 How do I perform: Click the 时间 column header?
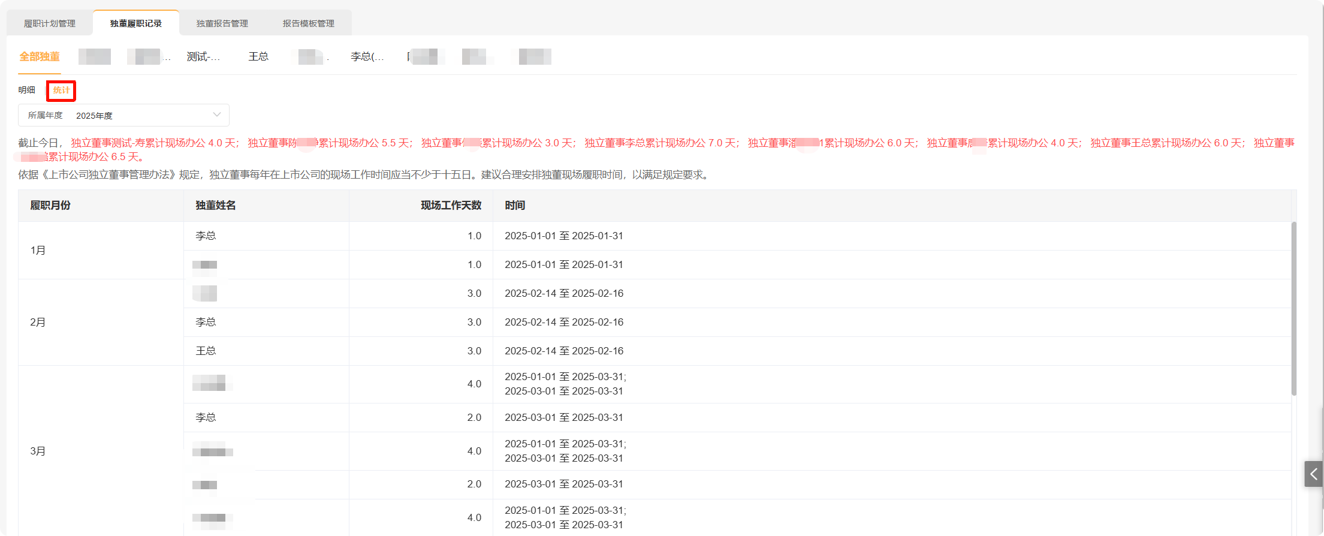click(515, 205)
